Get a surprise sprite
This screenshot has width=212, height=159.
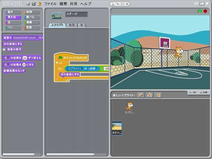(158, 95)
